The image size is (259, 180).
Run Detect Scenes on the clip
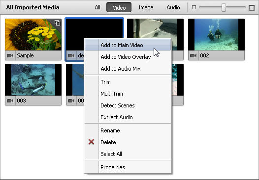128,105
